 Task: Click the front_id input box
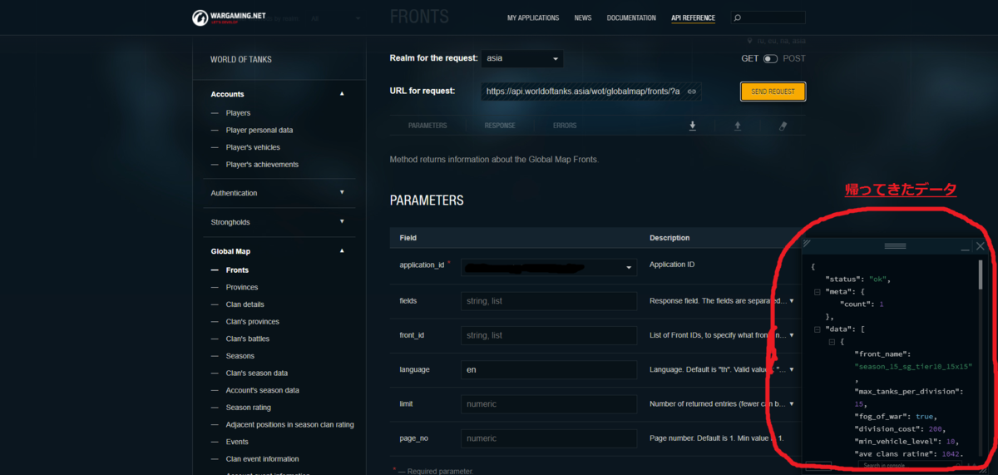(x=549, y=335)
